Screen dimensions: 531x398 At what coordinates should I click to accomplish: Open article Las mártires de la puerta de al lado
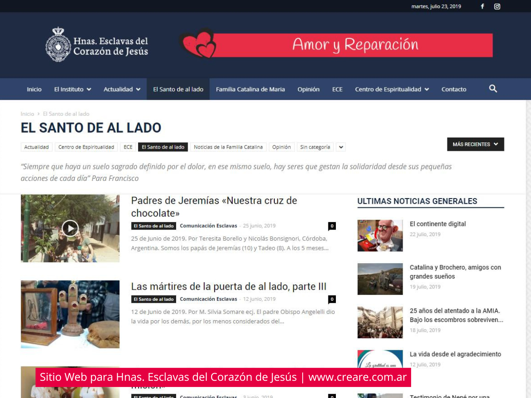click(228, 287)
